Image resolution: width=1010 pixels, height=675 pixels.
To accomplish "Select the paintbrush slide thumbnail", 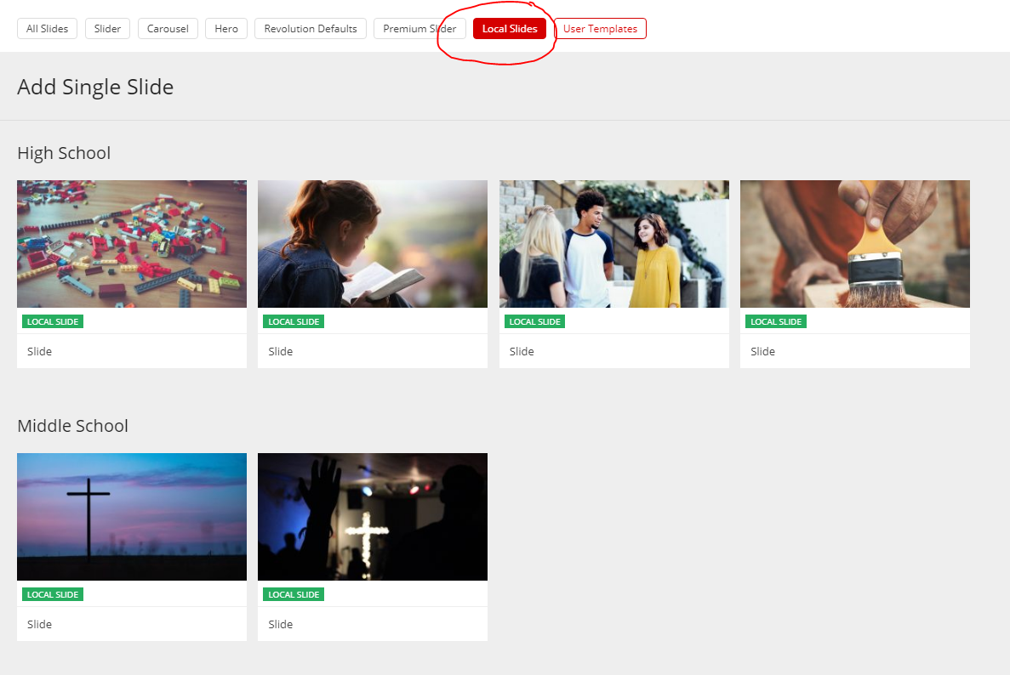I will click(854, 244).
